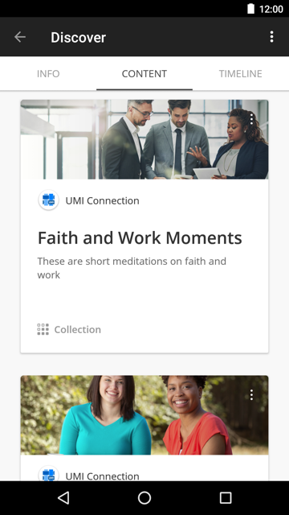
Task: Open the overflow menu in the Discover header
Action: pos(271,37)
